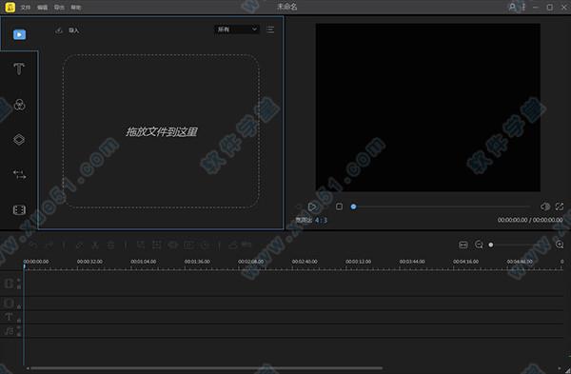571x374 pixels.
Task: Zoom out the timeline
Action: (x=479, y=245)
